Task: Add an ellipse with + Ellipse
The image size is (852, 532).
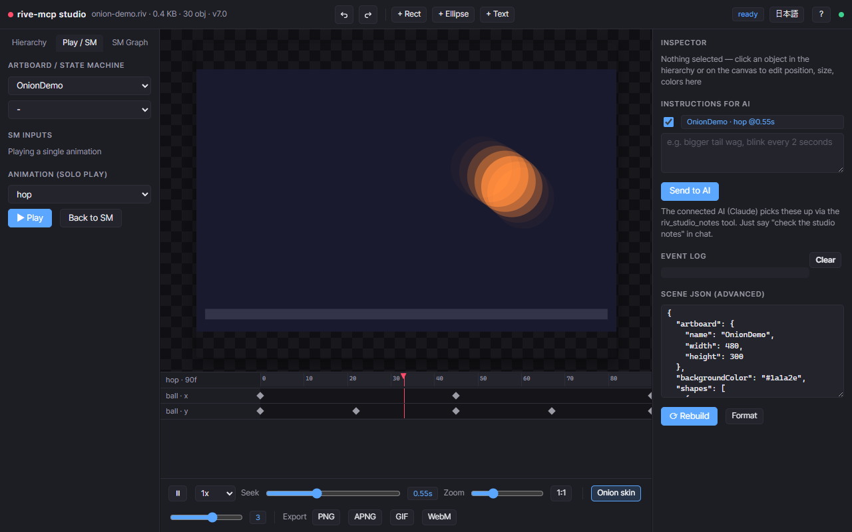Action: pyautogui.click(x=453, y=14)
